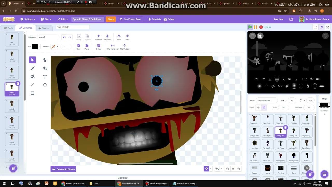The width and height of the screenshot is (332, 187).
Task: Delete the Gold (Garnold) sprite via trash badge
Action: (285, 128)
